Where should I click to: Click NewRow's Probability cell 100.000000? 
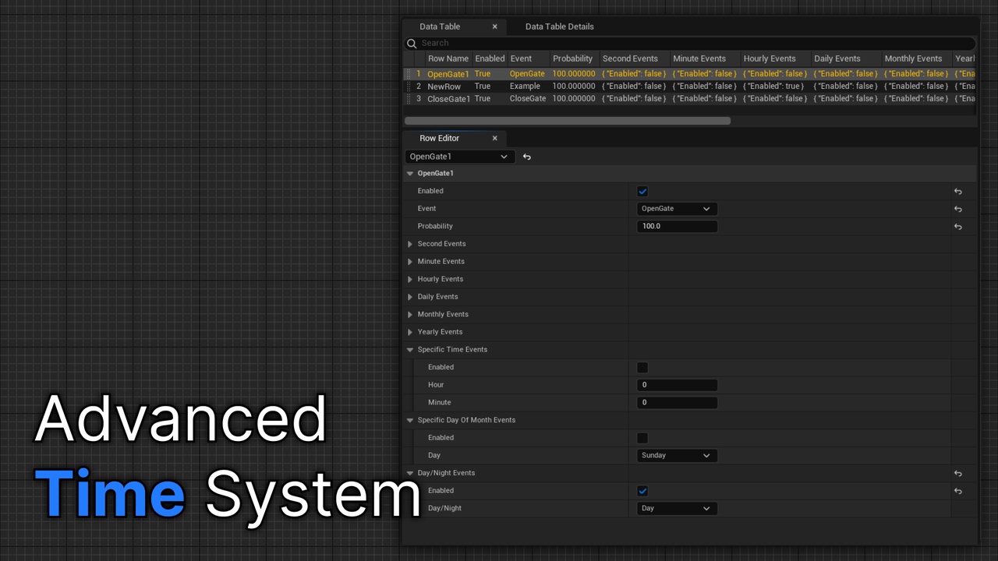point(574,86)
